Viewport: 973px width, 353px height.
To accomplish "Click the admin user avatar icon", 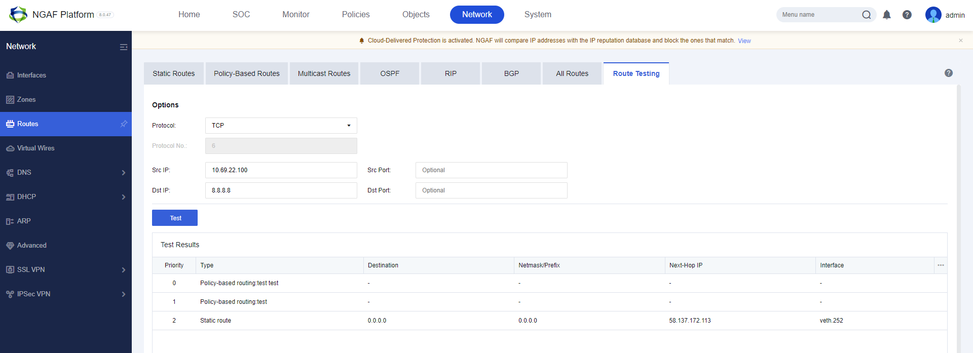I will coord(933,15).
